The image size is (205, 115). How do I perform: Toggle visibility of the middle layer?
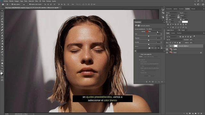(x=167, y=49)
